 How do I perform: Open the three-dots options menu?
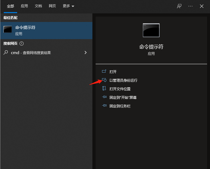(x=190, y=6)
